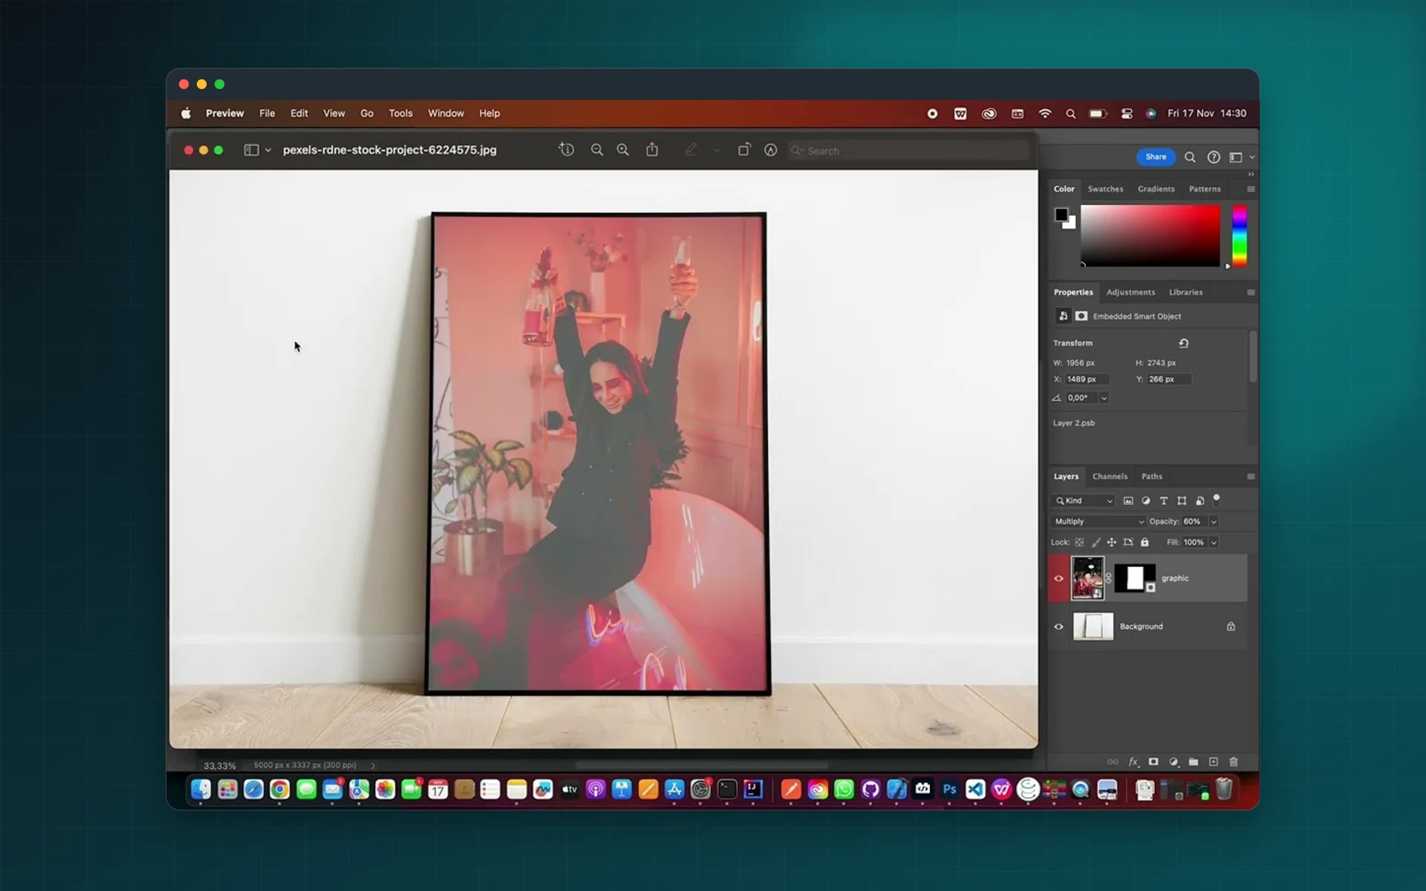
Task: Reset transform in Properties panel
Action: 1184,343
